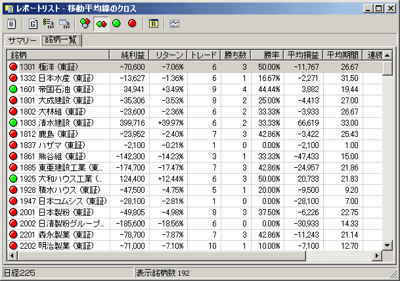Maximize the レポートリスト window
The height and width of the screenshot is (281, 400).
click(x=379, y=9)
